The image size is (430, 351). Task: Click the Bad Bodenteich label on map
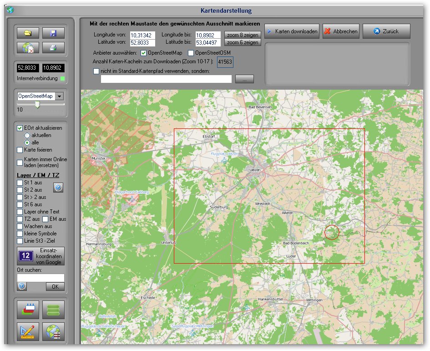point(296,243)
